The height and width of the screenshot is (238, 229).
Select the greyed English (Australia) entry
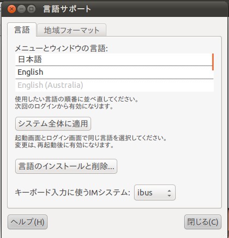tap(113, 85)
